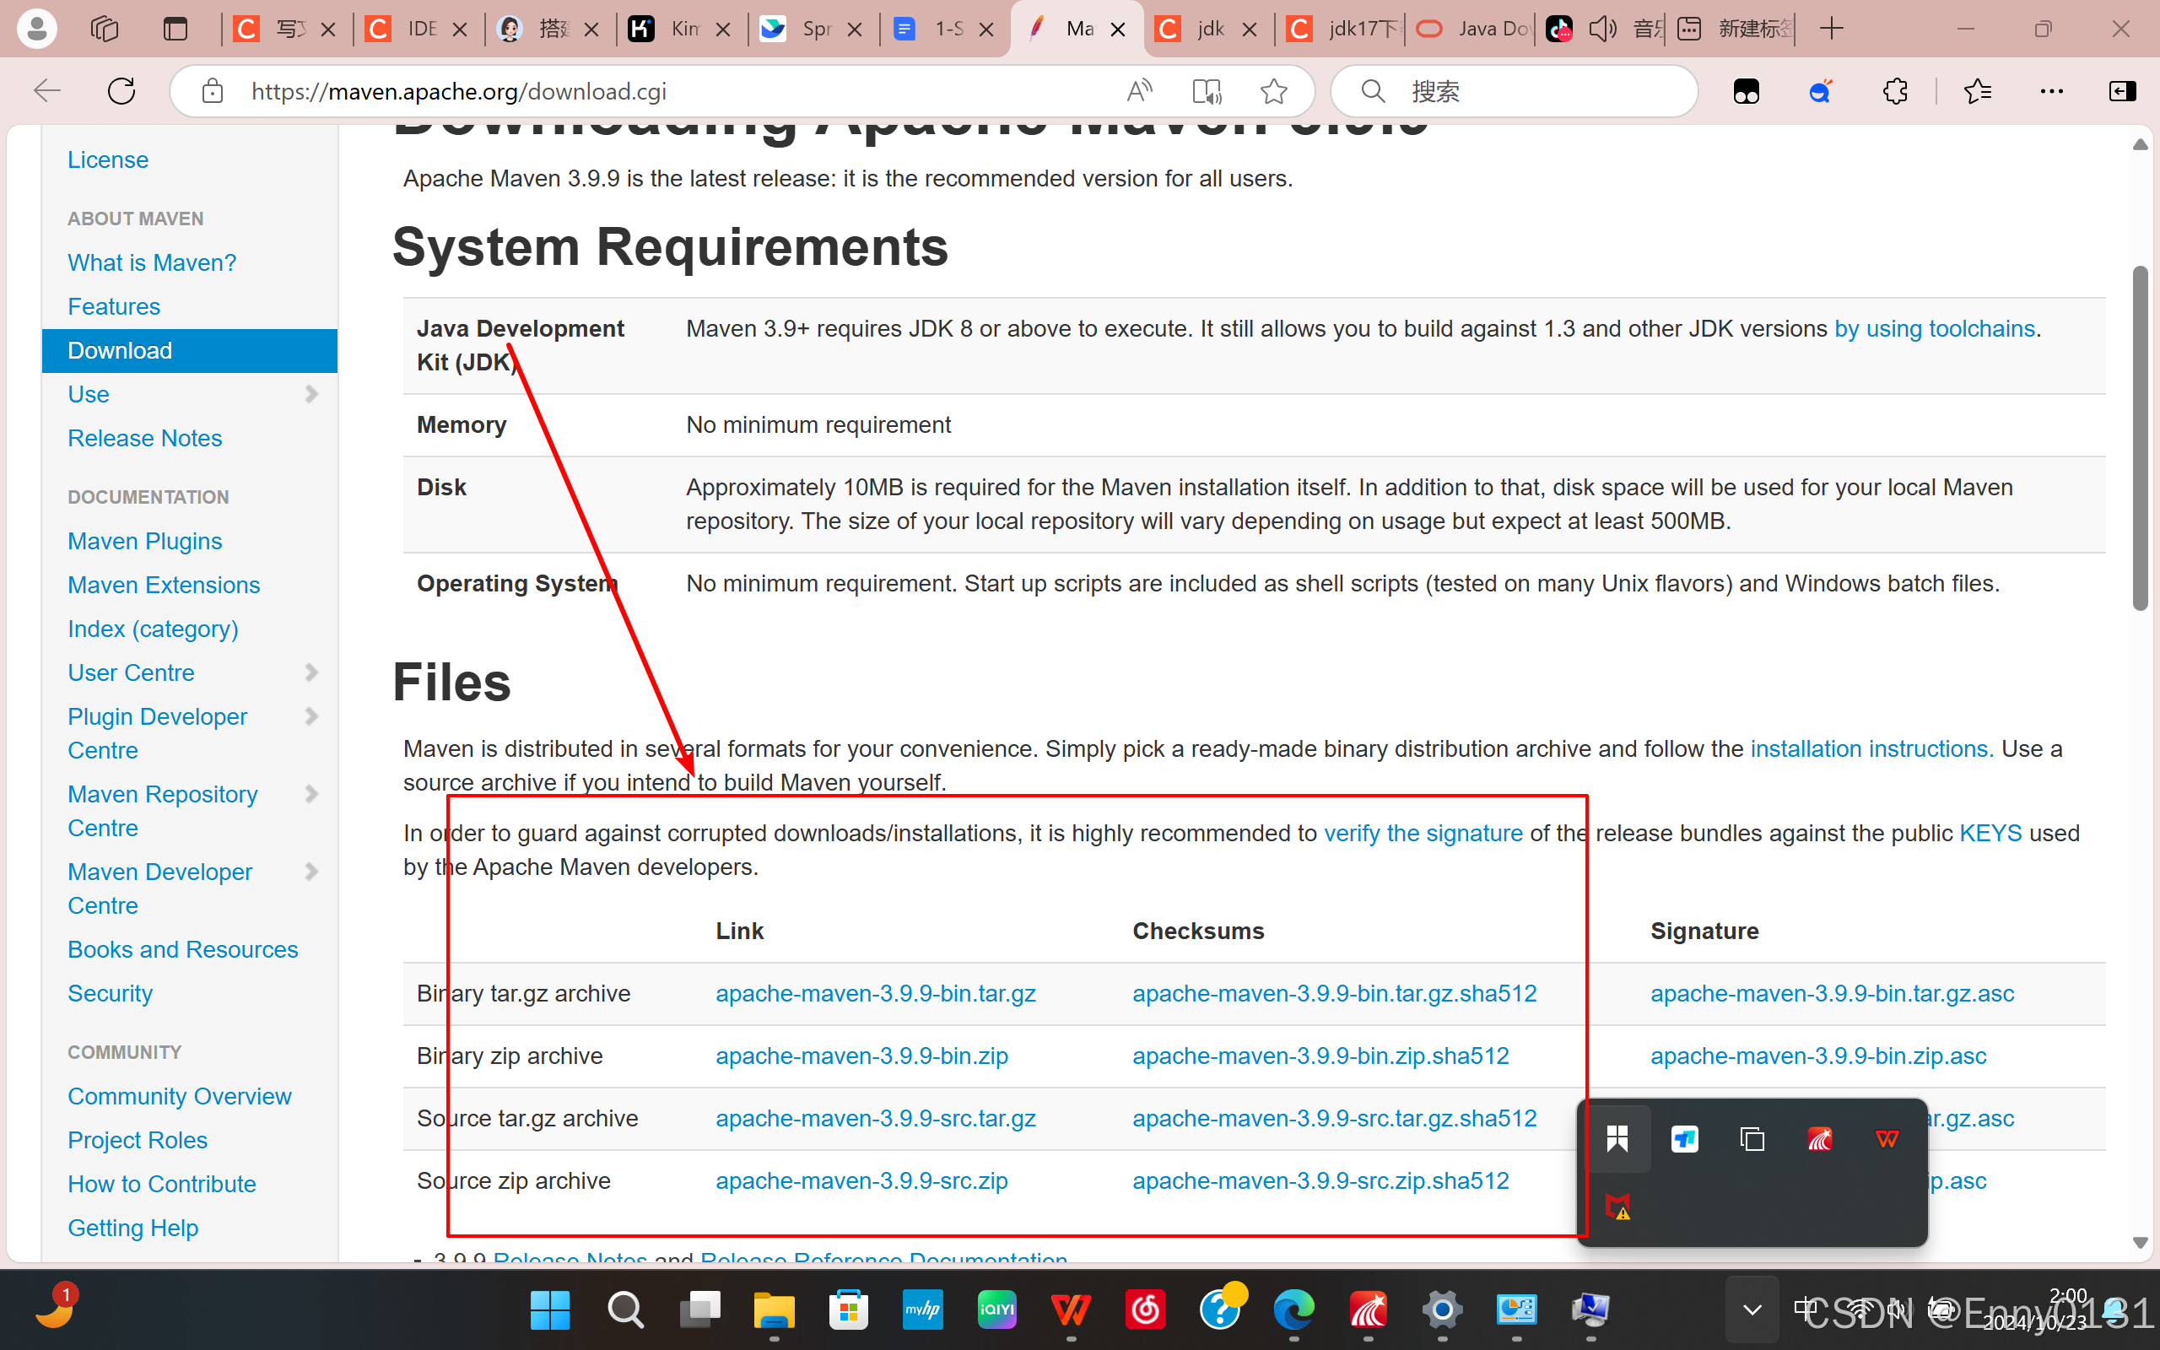2160x1350 pixels.
Task: Open a new tab with plus
Action: tap(1831, 30)
